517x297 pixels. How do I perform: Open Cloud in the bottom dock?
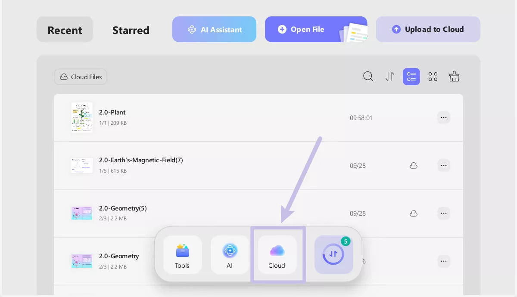[x=277, y=255]
